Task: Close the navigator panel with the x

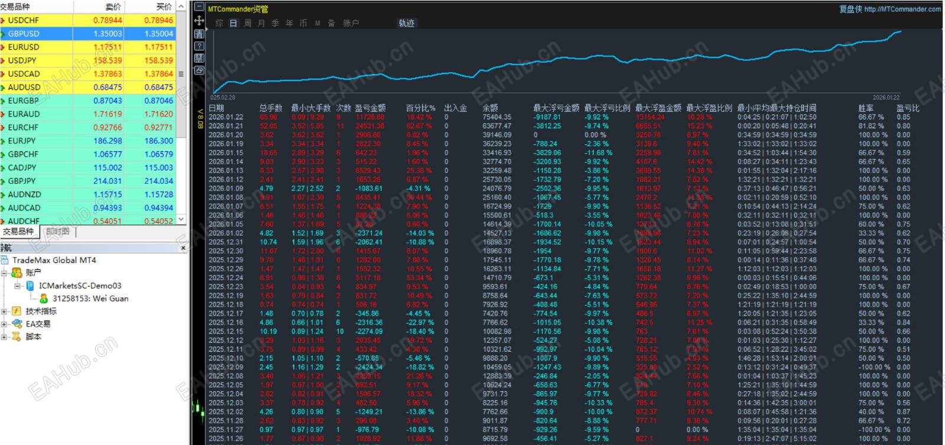Action: pyautogui.click(x=183, y=248)
